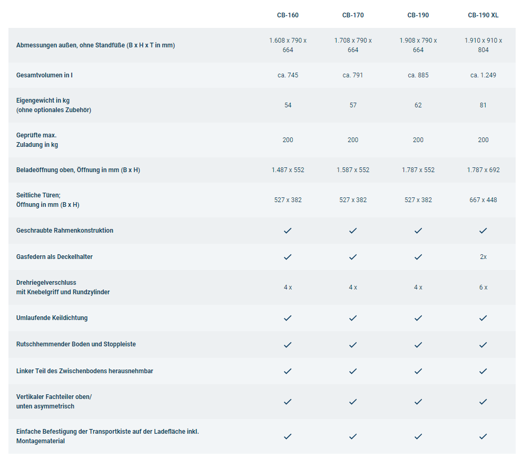Image resolution: width=522 pixels, height=459 pixels.
Task: Select the CB-160 column header
Action: pyautogui.click(x=288, y=15)
